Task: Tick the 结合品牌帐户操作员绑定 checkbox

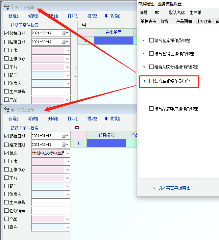Action: [152, 108]
